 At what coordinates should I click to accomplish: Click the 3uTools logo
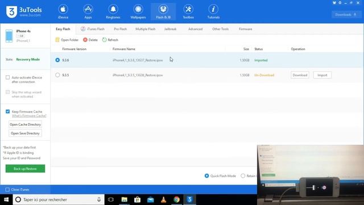pos(24,11)
